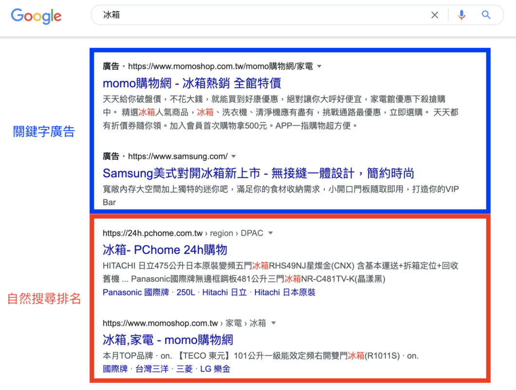
Task: Click the Google logo
Action: point(36,16)
